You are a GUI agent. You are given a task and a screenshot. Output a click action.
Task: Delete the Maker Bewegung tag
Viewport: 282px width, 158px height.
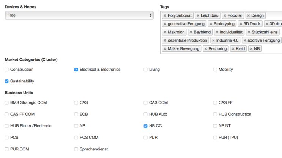click(x=165, y=49)
